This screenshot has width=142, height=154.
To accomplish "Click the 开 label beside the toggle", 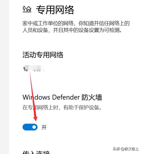I will [x=44, y=127].
